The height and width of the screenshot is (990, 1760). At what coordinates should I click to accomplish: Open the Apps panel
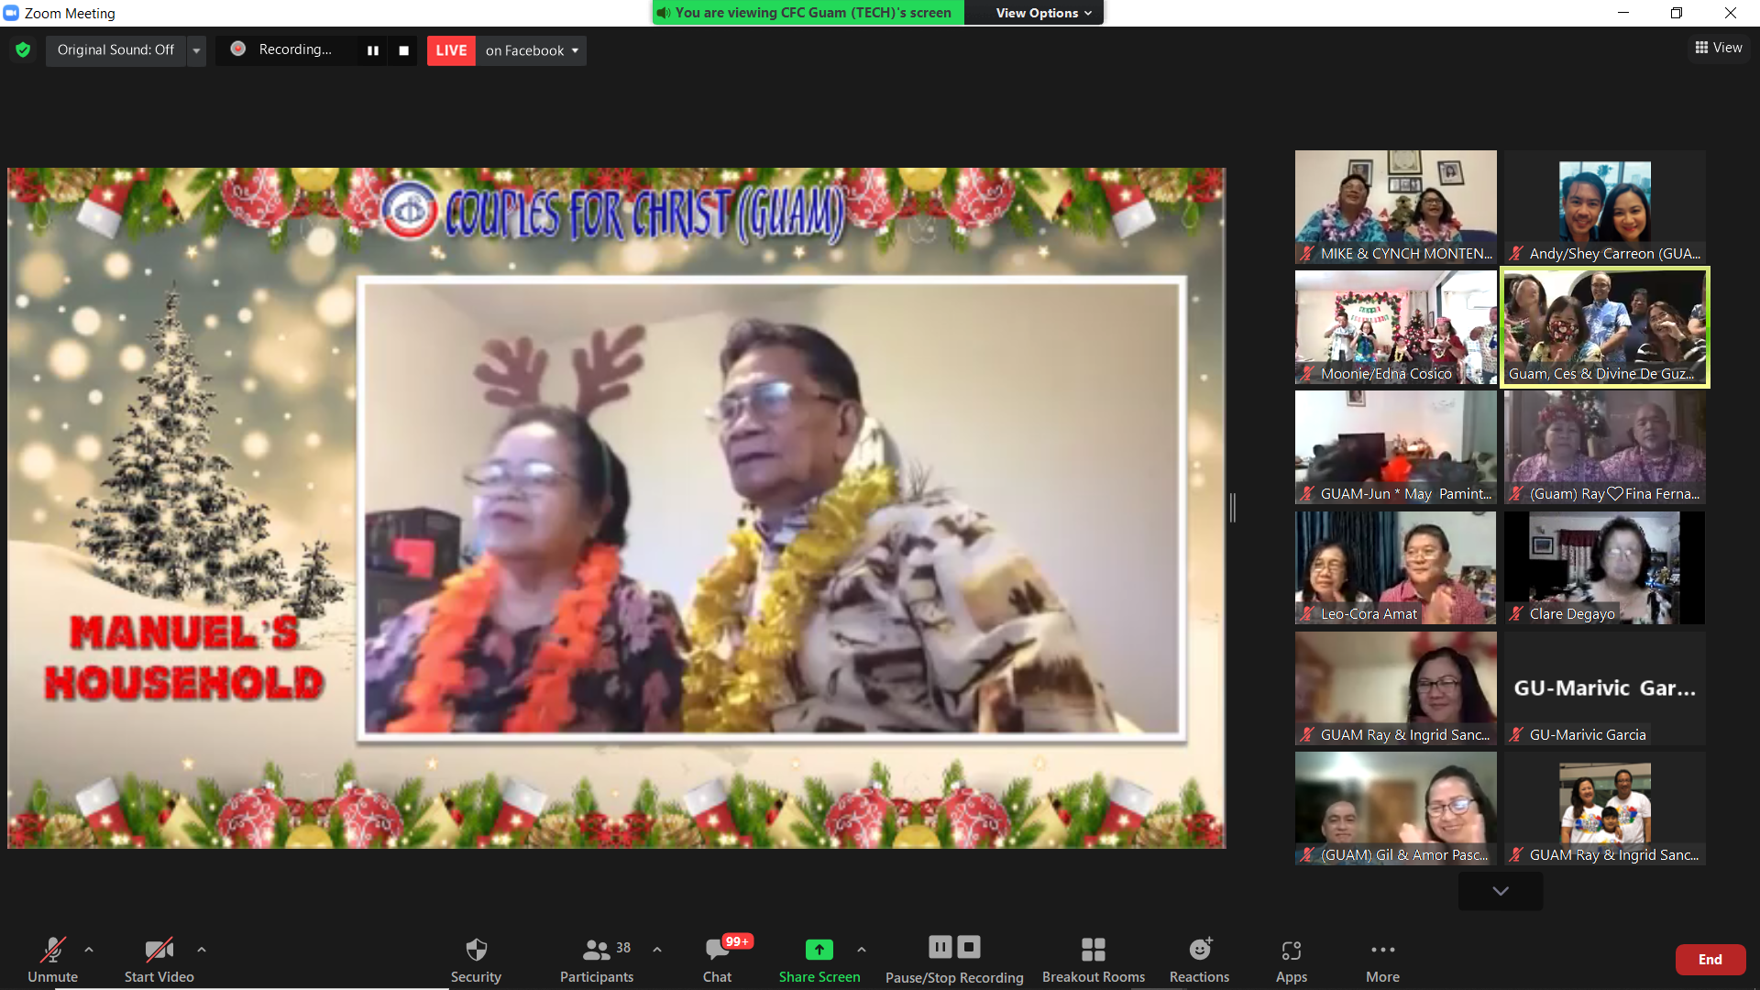click(x=1292, y=959)
